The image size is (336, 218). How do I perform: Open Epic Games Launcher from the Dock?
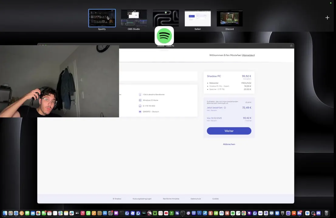click(283, 213)
